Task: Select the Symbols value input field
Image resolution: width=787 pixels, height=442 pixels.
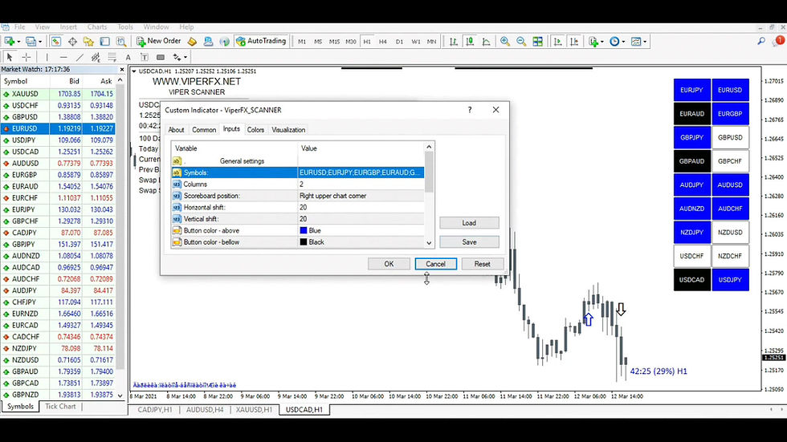Action: (x=361, y=172)
